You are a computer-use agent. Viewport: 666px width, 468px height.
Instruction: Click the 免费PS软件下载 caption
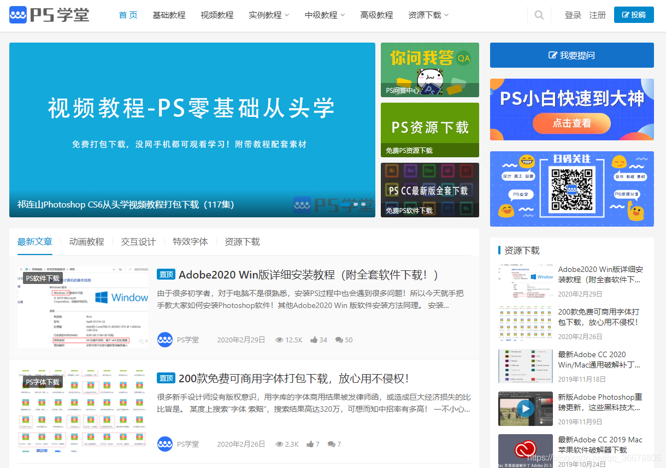click(x=409, y=210)
